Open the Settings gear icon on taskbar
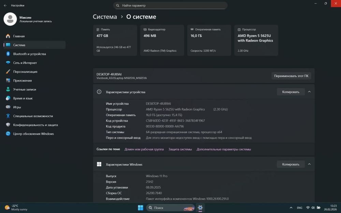The height and width of the screenshot is (213, 341). (x=200, y=208)
